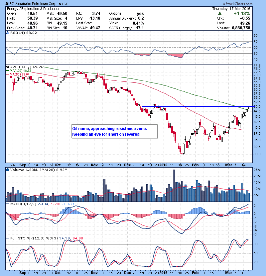Click the candlestick icon beside APC (Daily)
Image resolution: width=266 pixels, height=276 pixels.
8,67
